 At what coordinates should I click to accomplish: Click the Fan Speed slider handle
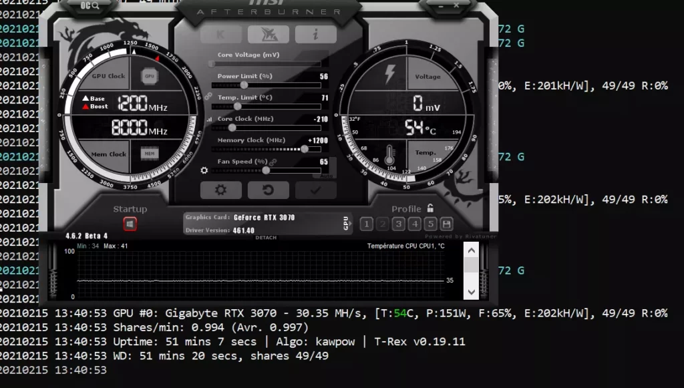pyautogui.click(x=266, y=170)
